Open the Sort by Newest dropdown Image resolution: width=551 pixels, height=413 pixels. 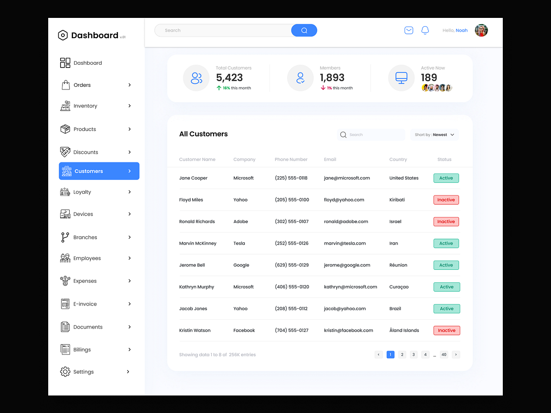(x=434, y=134)
